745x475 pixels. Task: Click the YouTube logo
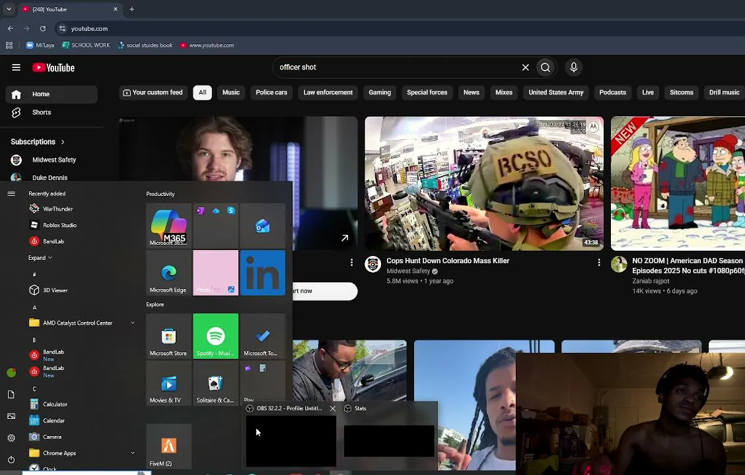click(x=53, y=67)
